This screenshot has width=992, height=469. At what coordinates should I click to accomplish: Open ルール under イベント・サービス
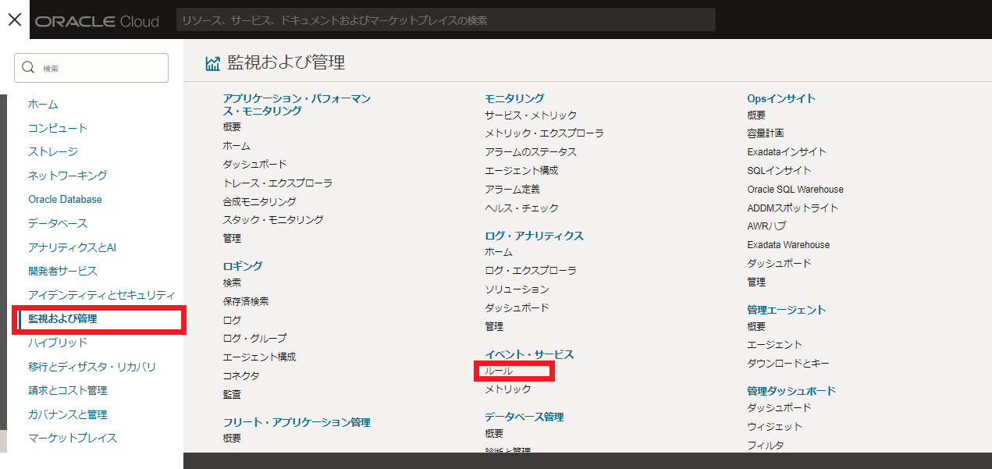pyautogui.click(x=499, y=371)
